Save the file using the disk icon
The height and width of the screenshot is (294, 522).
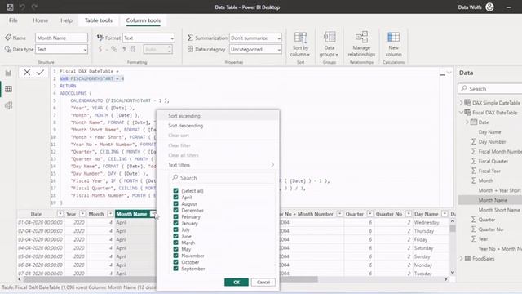tap(10, 7)
